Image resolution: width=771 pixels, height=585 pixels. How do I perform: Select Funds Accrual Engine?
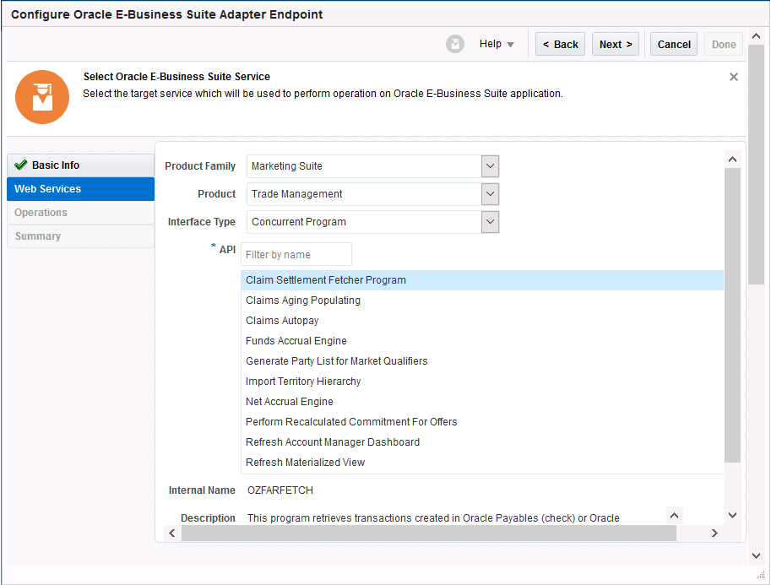click(482, 341)
